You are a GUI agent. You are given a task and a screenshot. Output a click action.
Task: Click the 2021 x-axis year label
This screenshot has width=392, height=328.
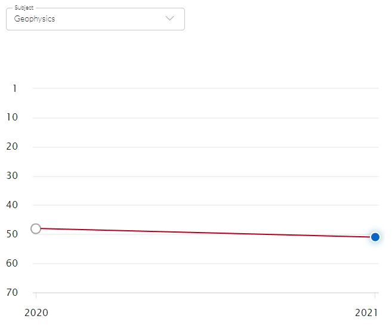coord(366,312)
